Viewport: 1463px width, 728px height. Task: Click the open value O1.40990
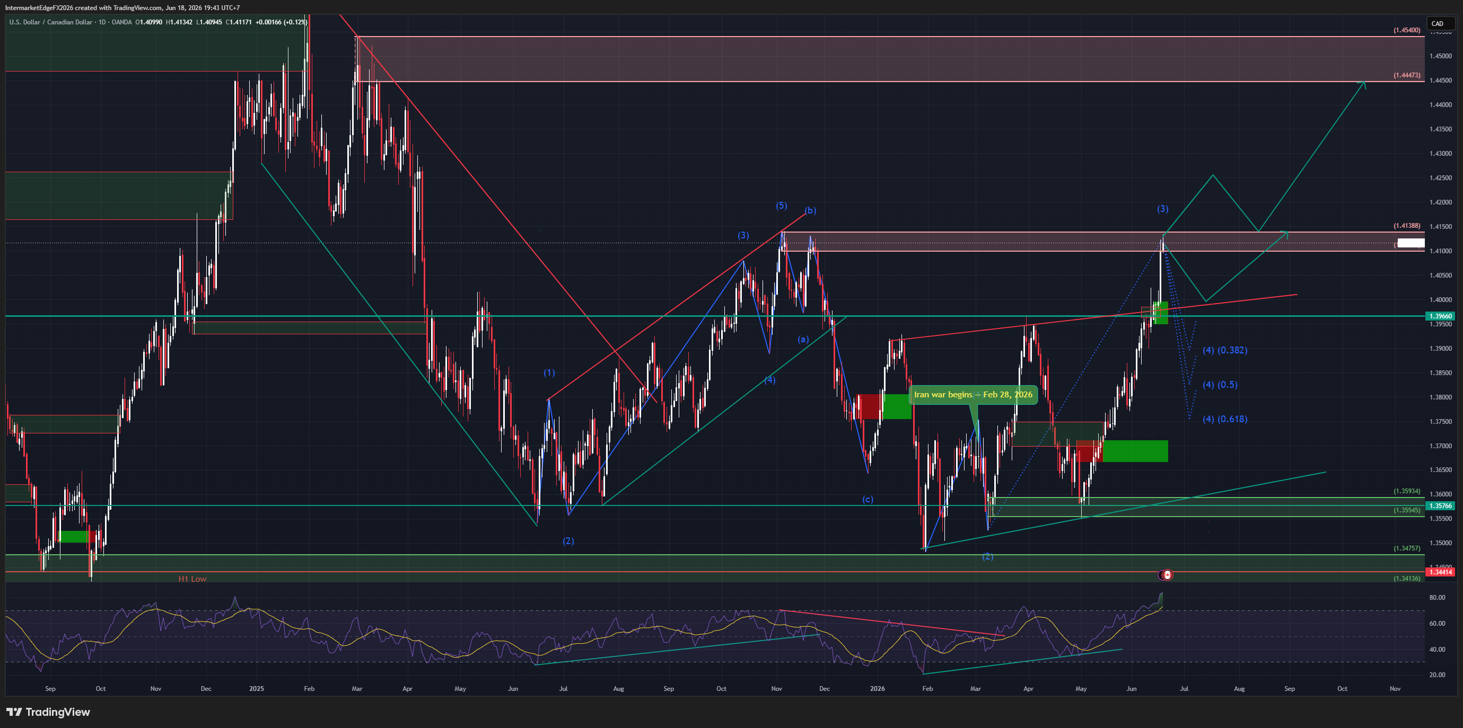tap(149, 22)
